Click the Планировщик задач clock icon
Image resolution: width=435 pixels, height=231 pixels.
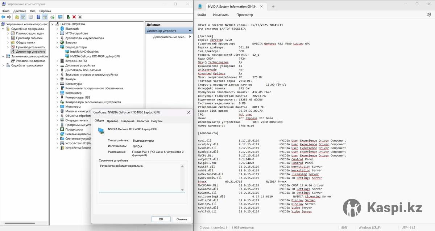point(13,33)
